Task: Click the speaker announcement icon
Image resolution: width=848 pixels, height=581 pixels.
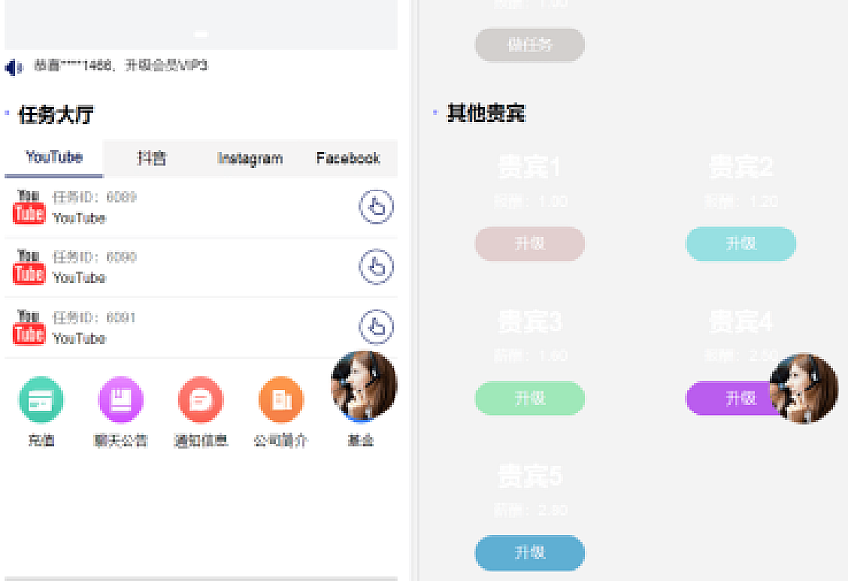Action: click(x=13, y=68)
